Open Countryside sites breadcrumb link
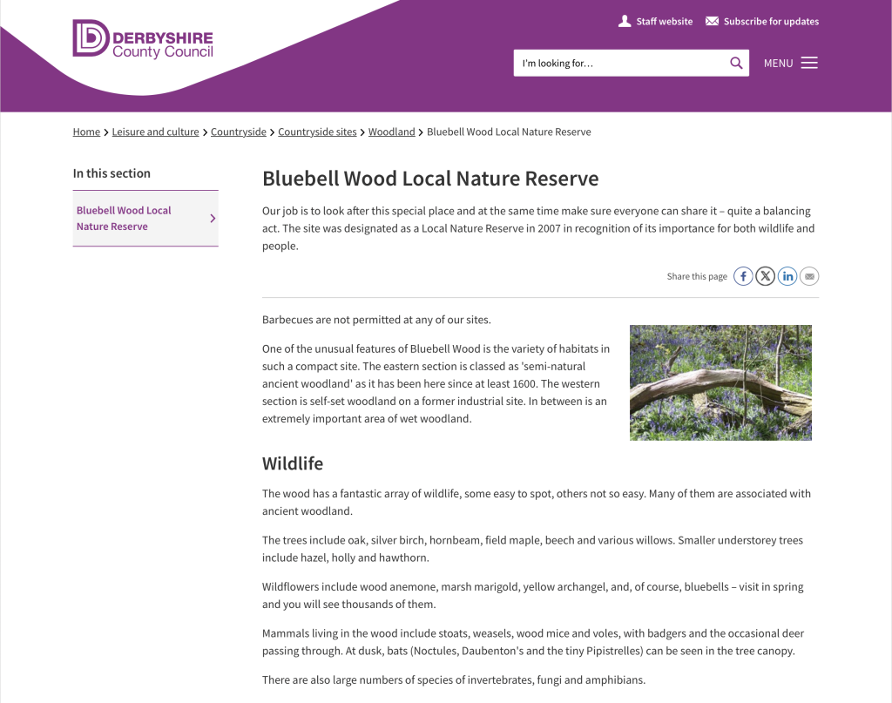The width and height of the screenshot is (892, 703). (317, 132)
